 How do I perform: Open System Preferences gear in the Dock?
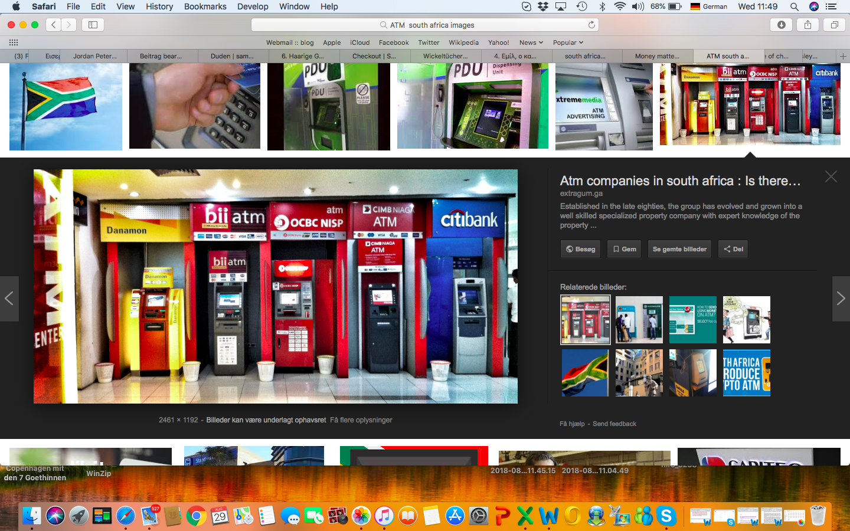coord(478,516)
